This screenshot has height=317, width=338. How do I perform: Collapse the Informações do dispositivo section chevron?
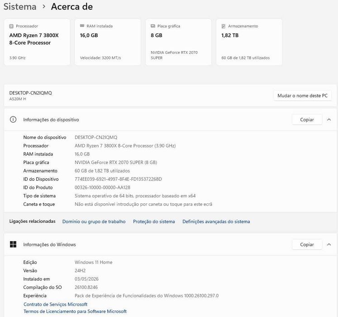click(329, 120)
